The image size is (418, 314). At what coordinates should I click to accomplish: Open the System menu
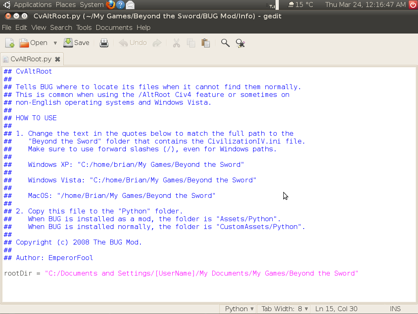click(x=91, y=4)
